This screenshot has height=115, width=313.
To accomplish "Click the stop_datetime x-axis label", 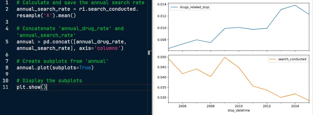I will (239, 110).
